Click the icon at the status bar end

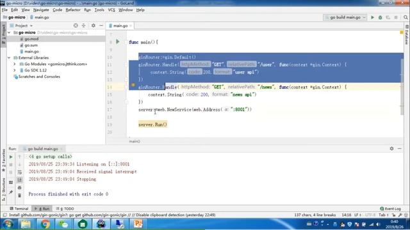point(406,215)
